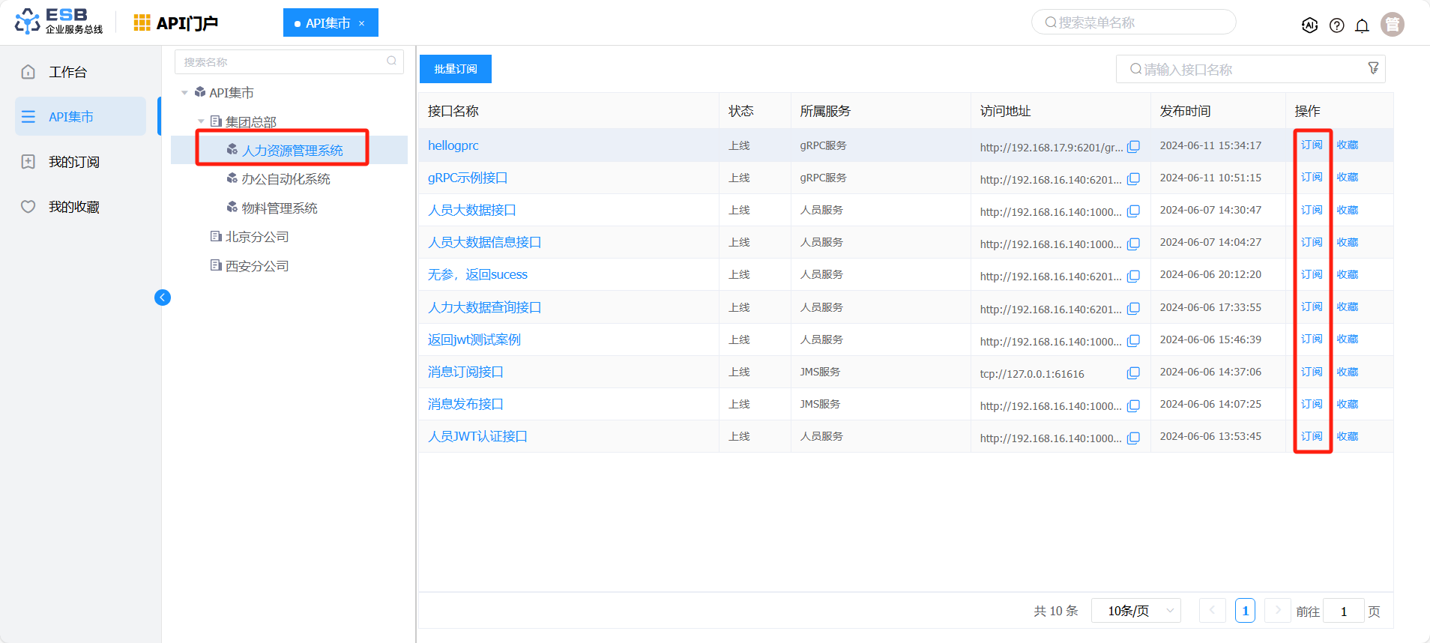Copy the hellogprc access address
The width and height of the screenshot is (1430, 643).
[1133, 147]
